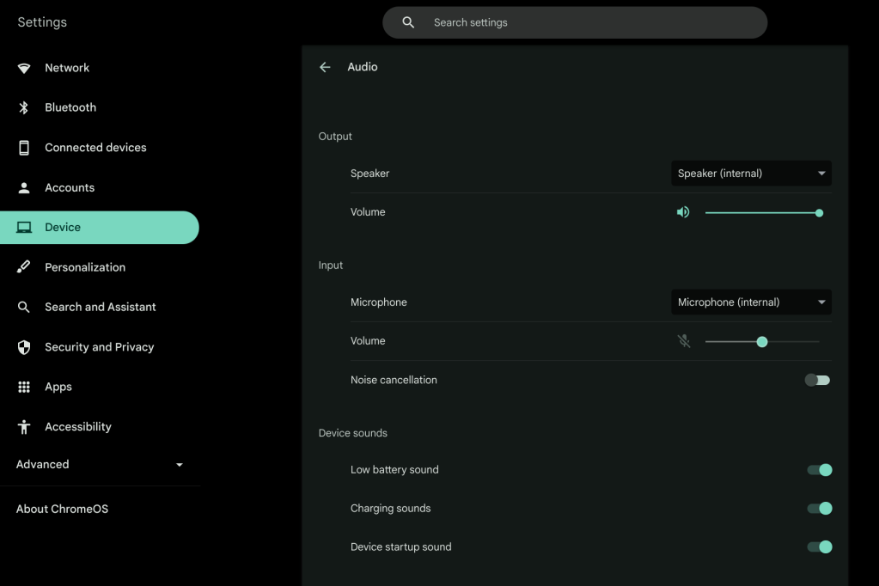The image size is (879, 586).
Task: Go back from the Audio page
Action: (324, 66)
